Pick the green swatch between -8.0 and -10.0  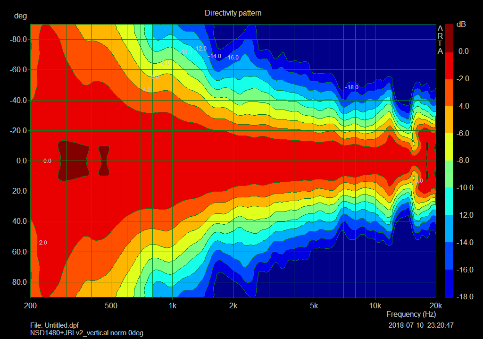(449, 174)
